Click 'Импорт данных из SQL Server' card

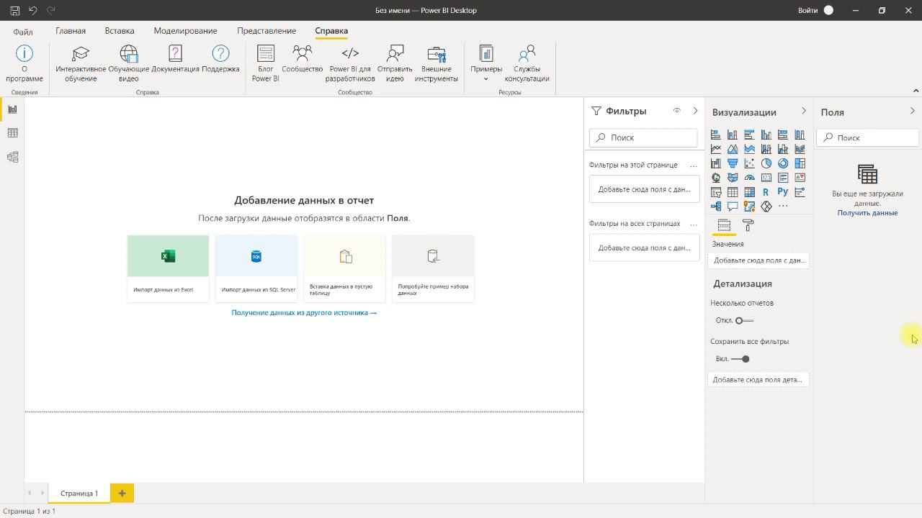click(x=256, y=268)
